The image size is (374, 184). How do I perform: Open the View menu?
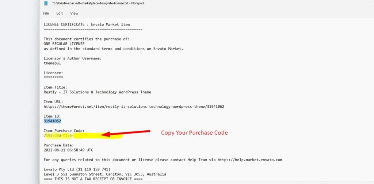tap(74, 13)
